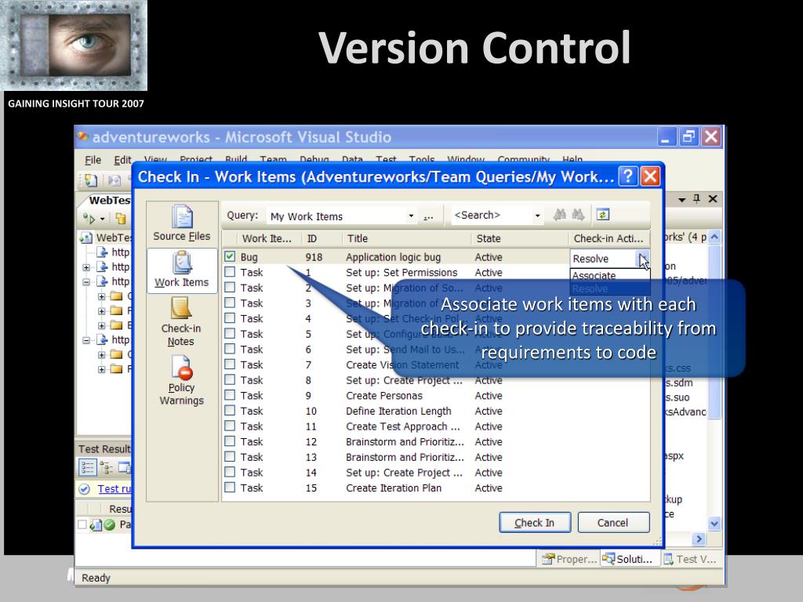Check the Task 9 Create Personas checkbox
This screenshot has height=602, width=803.
(x=230, y=395)
